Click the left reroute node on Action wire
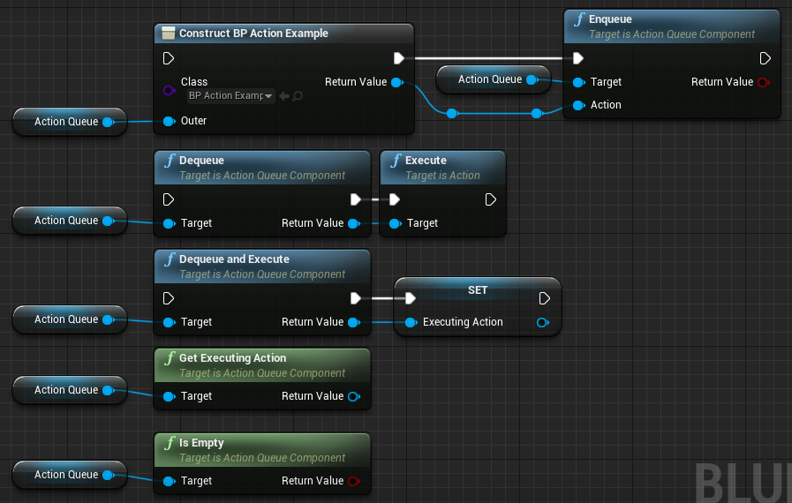Viewport: 792px width, 503px height. pyautogui.click(x=452, y=113)
